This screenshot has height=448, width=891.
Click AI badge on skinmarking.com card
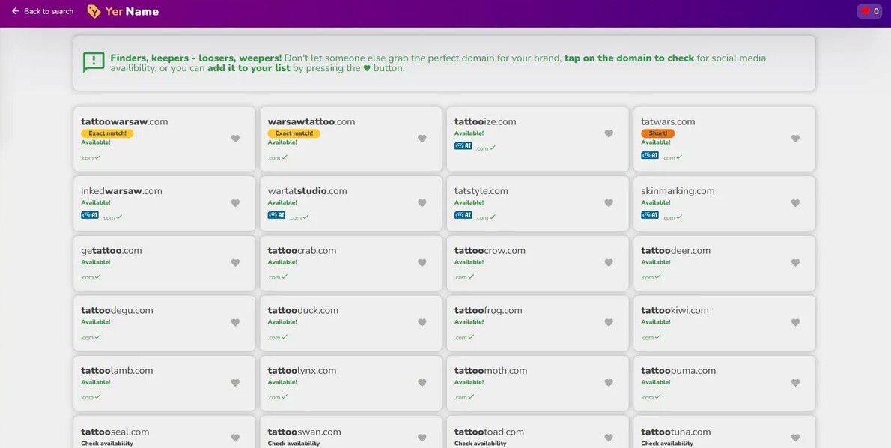(x=650, y=215)
